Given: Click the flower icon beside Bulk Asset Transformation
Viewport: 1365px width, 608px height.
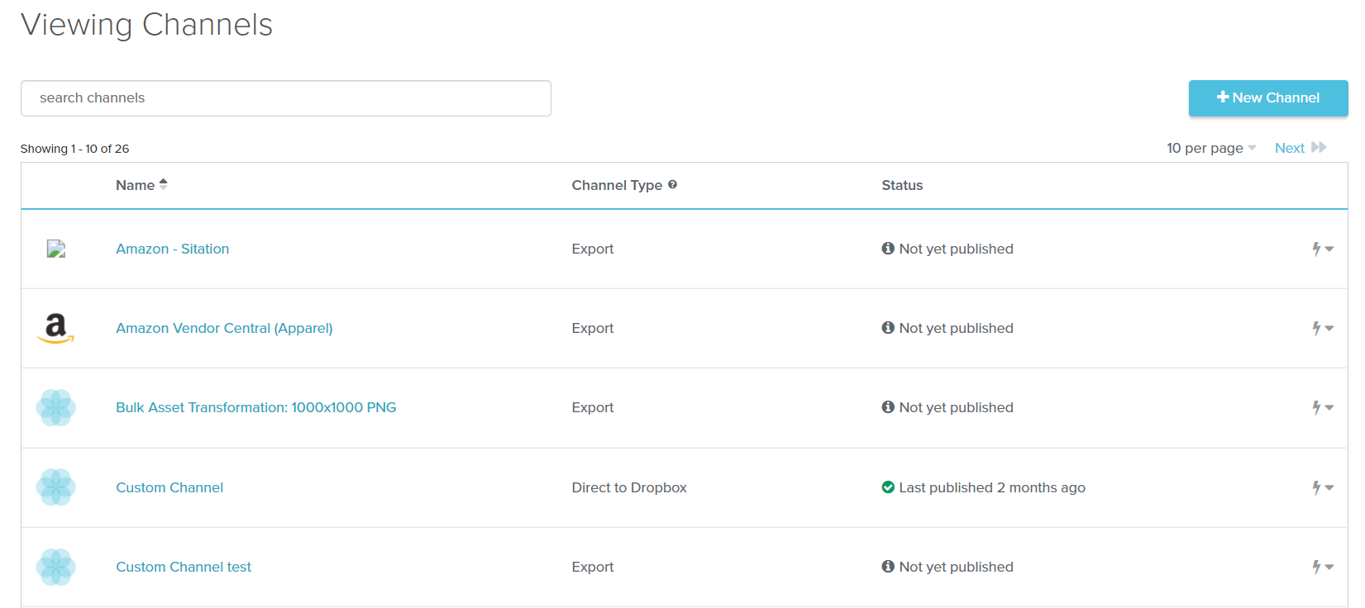Looking at the screenshot, I should [x=55, y=408].
